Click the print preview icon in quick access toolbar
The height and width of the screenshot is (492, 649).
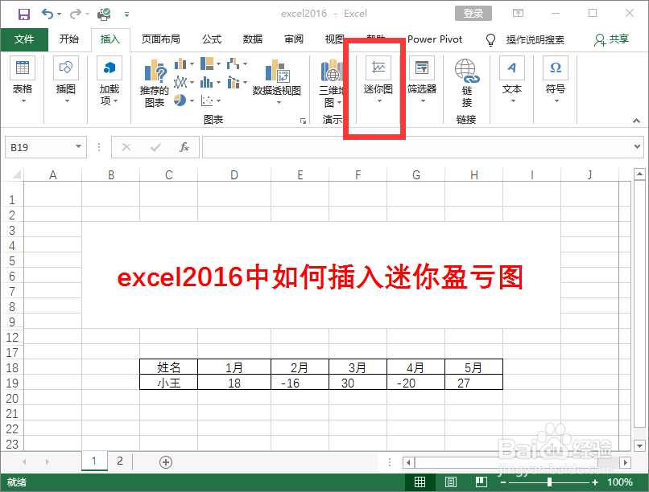pos(104,14)
